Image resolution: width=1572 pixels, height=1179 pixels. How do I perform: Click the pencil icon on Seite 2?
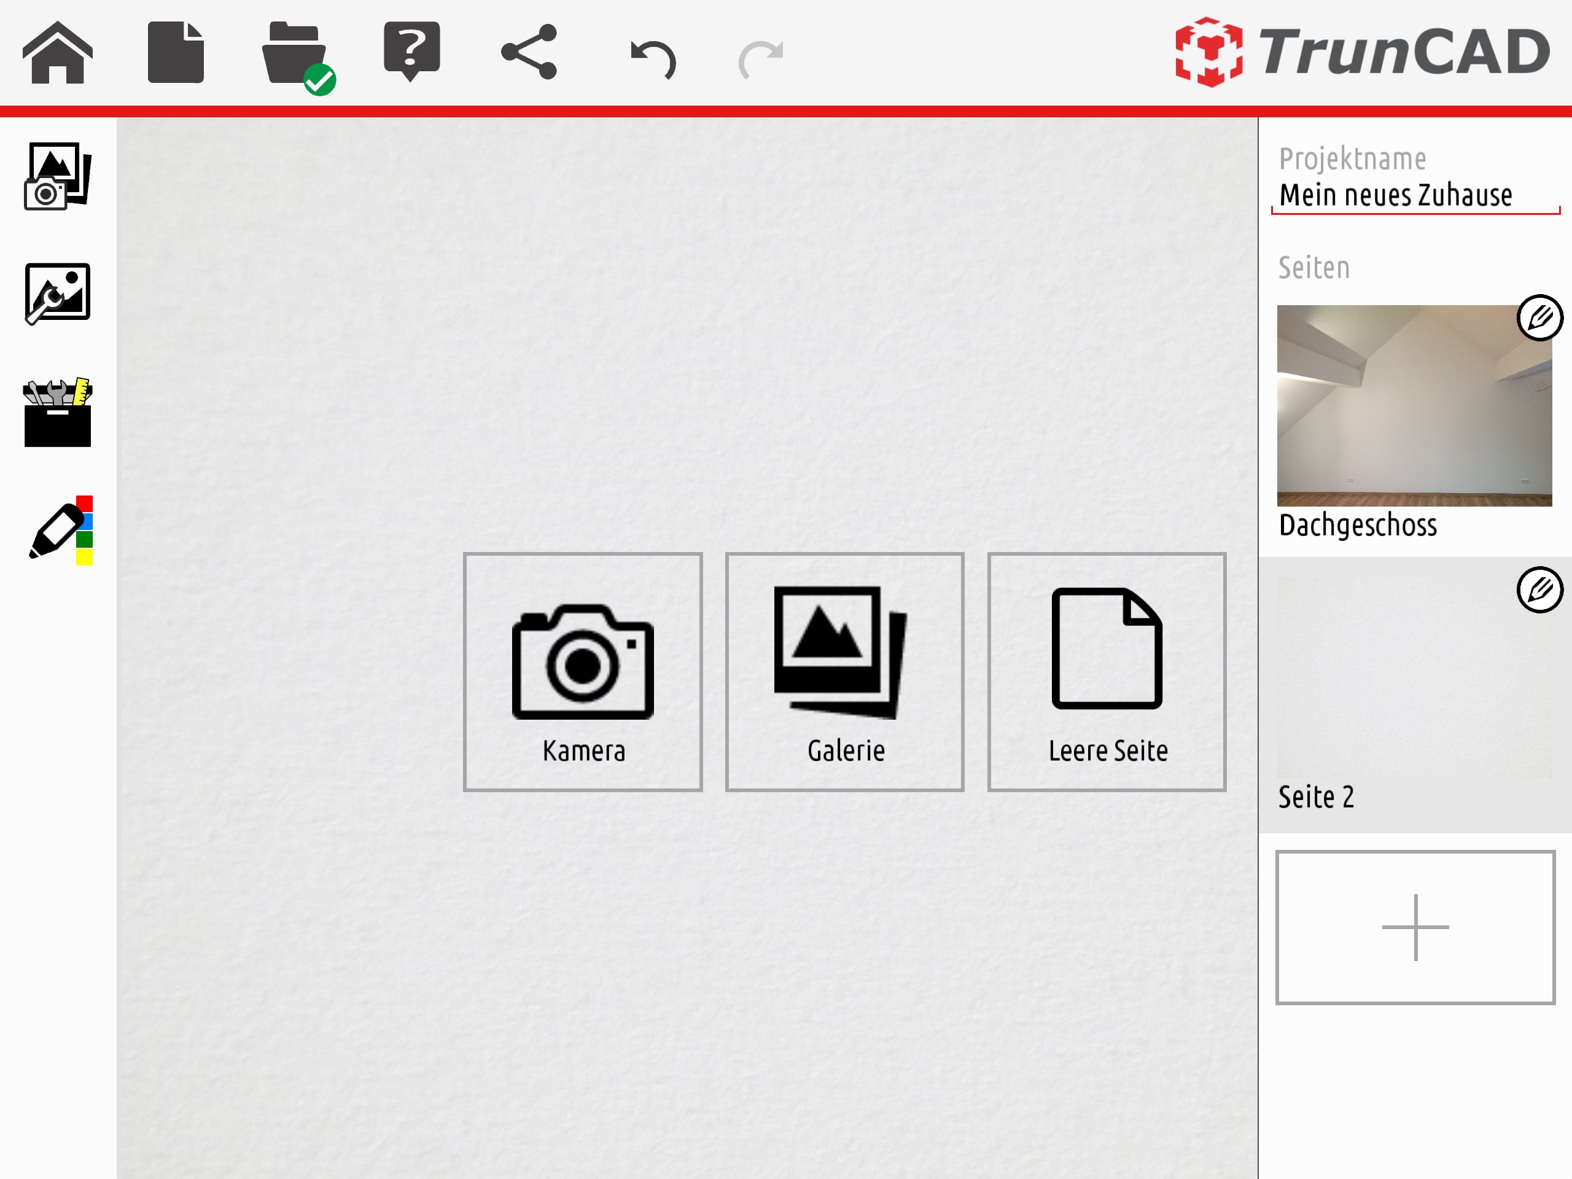click(x=1539, y=590)
